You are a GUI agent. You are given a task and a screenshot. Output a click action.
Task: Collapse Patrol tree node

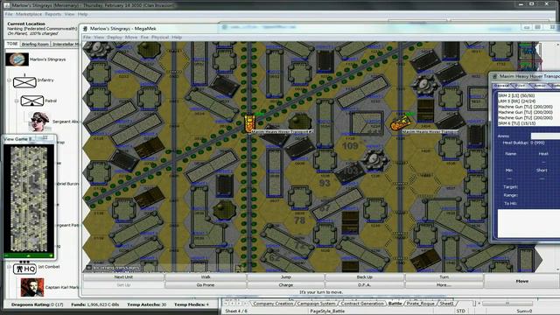(17, 101)
